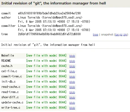Open blob link for cat-file.c
The width and height of the screenshot is (130, 112).
point(72,71)
